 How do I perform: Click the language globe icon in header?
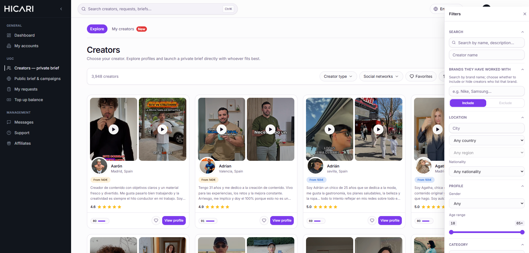coord(436,9)
